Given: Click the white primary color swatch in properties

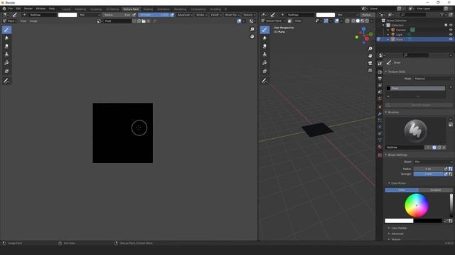Looking at the screenshot, I should (399, 221).
